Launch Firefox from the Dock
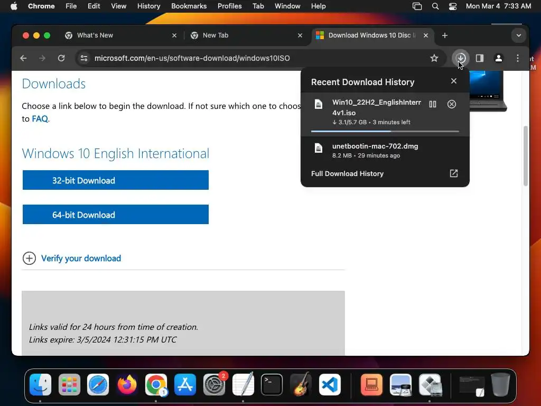Screen dimensions: 541x406 (127, 385)
